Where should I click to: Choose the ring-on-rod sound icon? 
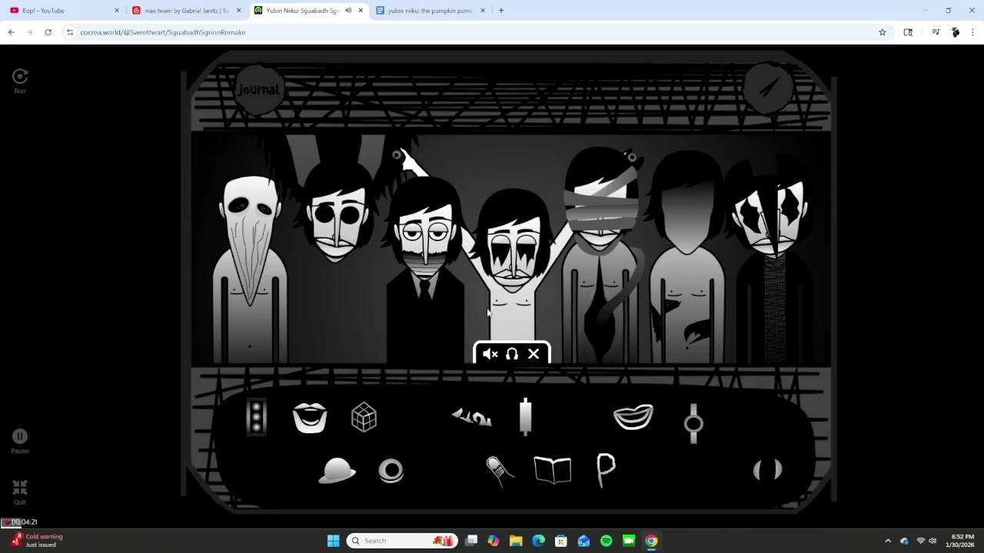[x=693, y=423]
